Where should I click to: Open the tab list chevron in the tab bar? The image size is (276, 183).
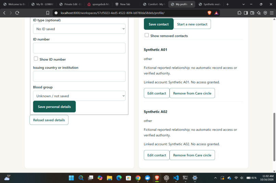243,4
